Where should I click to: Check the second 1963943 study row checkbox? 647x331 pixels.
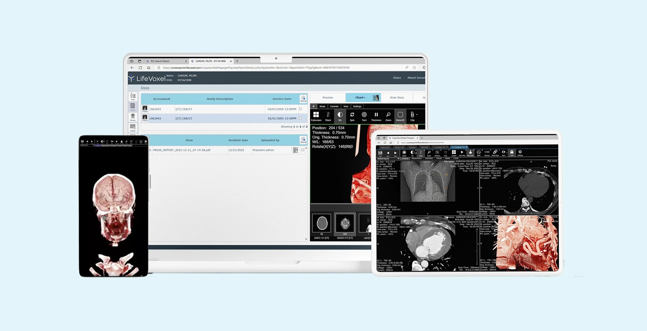point(300,118)
